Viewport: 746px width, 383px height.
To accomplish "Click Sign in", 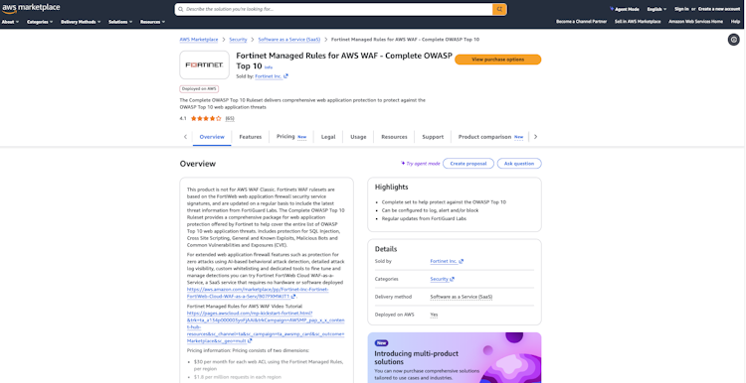I will (x=681, y=9).
